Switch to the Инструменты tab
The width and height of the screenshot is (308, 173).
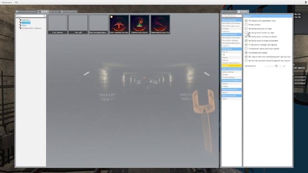[228, 12]
